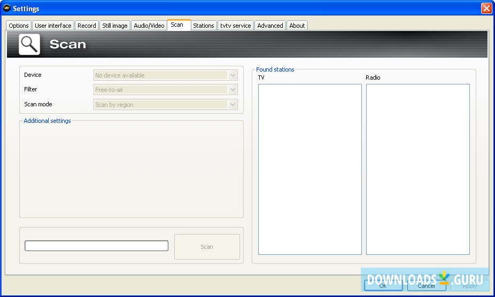Click the Settings window app icon
Image resolution: width=495 pixels, height=297 pixels.
coord(6,8)
